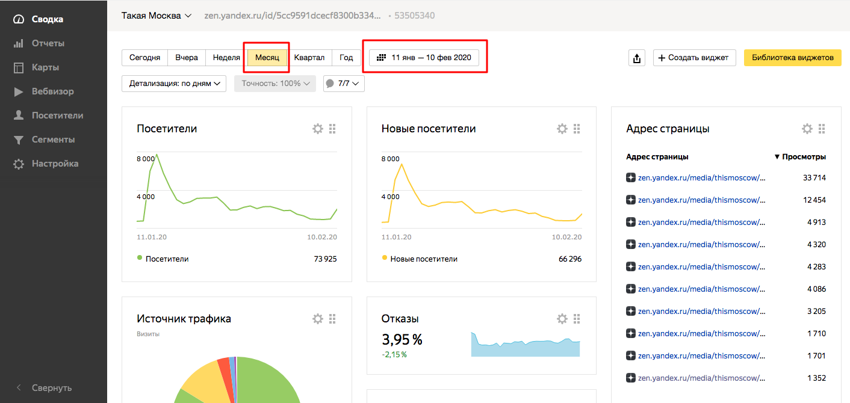This screenshot has height=403, width=850.
Task: Open Сегменты via the funnel icon
Action: click(x=19, y=140)
